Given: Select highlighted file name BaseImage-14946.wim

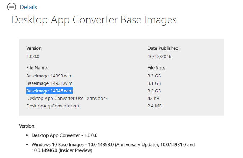Looking at the screenshot, I should tap(50, 91).
